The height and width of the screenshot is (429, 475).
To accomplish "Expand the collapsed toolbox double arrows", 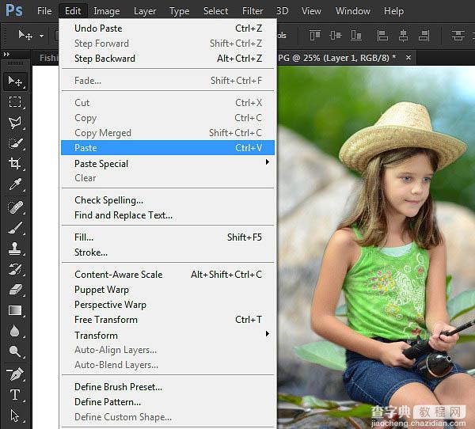I will (6, 55).
